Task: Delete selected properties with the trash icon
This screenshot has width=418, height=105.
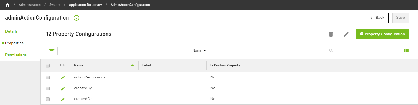Action: pyautogui.click(x=331, y=34)
